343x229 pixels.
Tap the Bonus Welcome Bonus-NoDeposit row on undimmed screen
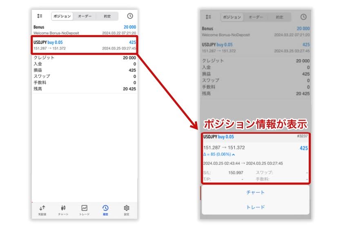coord(85,30)
